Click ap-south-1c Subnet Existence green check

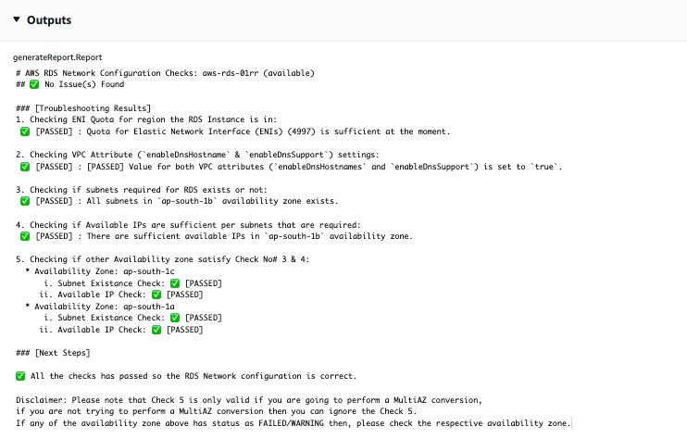click(172, 282)
